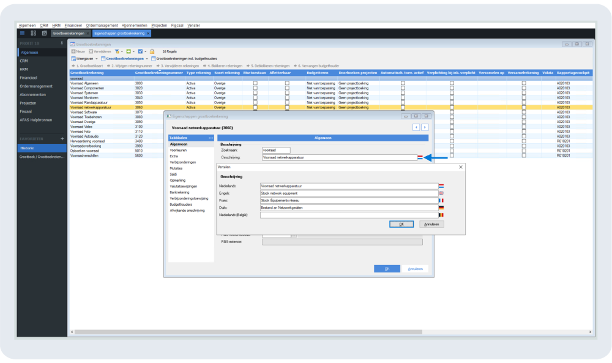Open Historie in the sidebar

42,148
